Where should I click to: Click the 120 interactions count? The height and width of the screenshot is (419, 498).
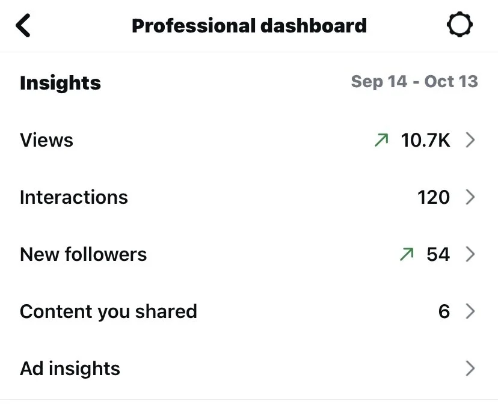[x=434, y=197]
